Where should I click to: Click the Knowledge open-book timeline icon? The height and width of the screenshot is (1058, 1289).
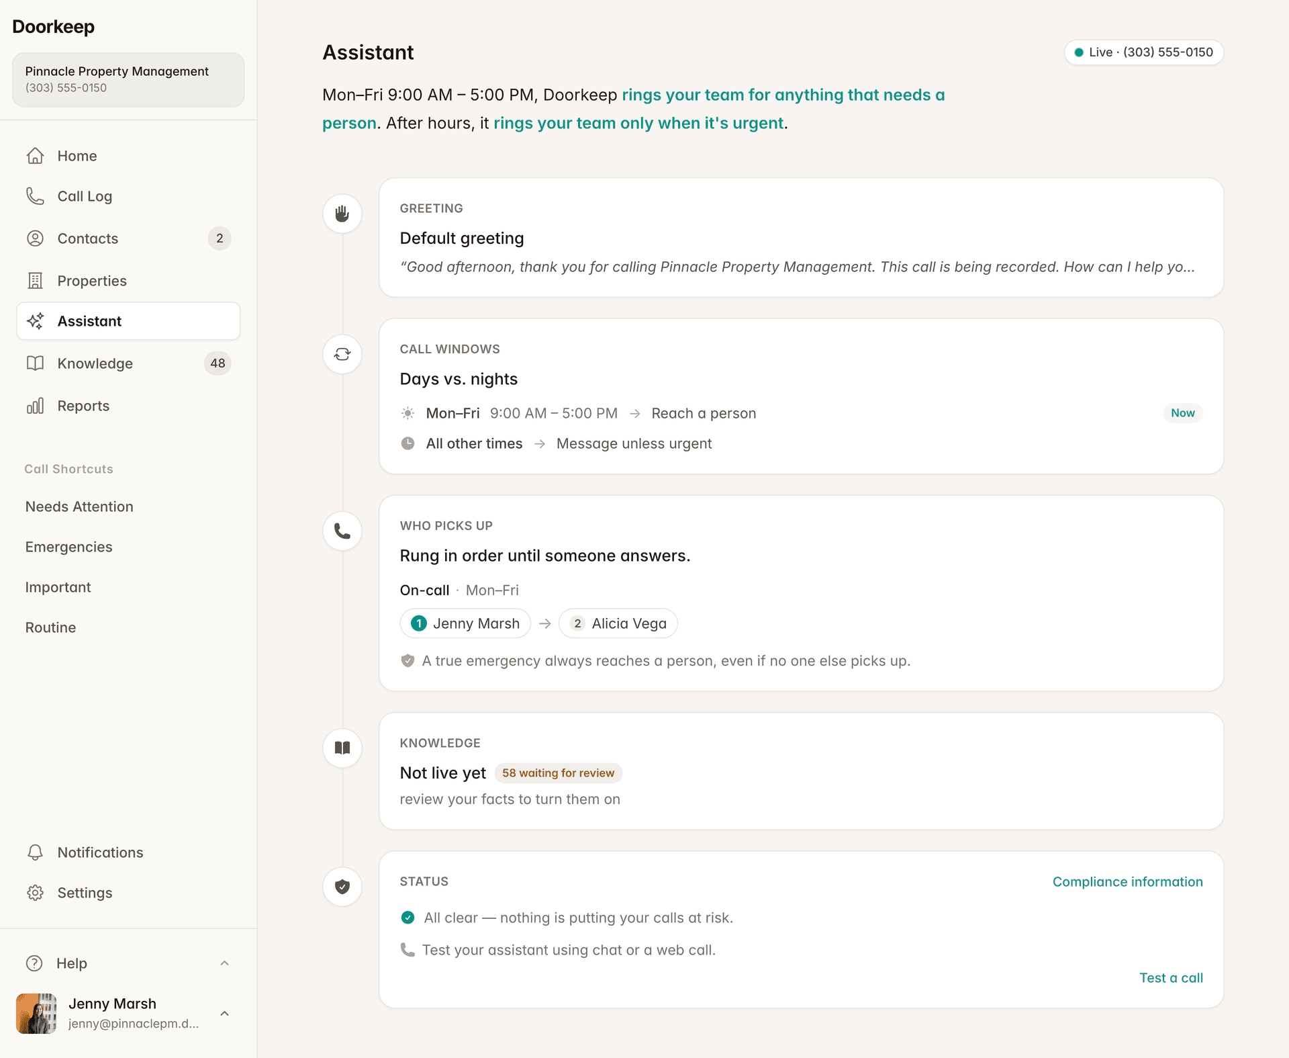[342, 748]
